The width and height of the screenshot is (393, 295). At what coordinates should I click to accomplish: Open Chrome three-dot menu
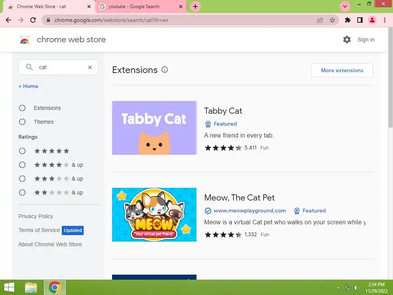click(x=385, y=20)
